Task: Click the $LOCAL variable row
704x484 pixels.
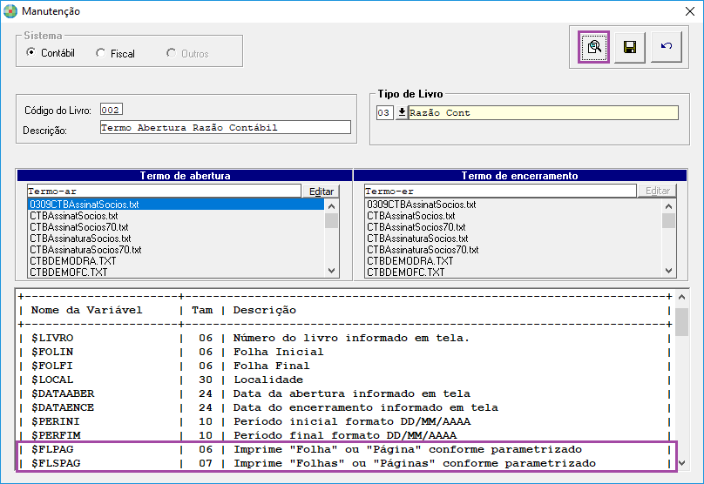Action: click(345, 380)
